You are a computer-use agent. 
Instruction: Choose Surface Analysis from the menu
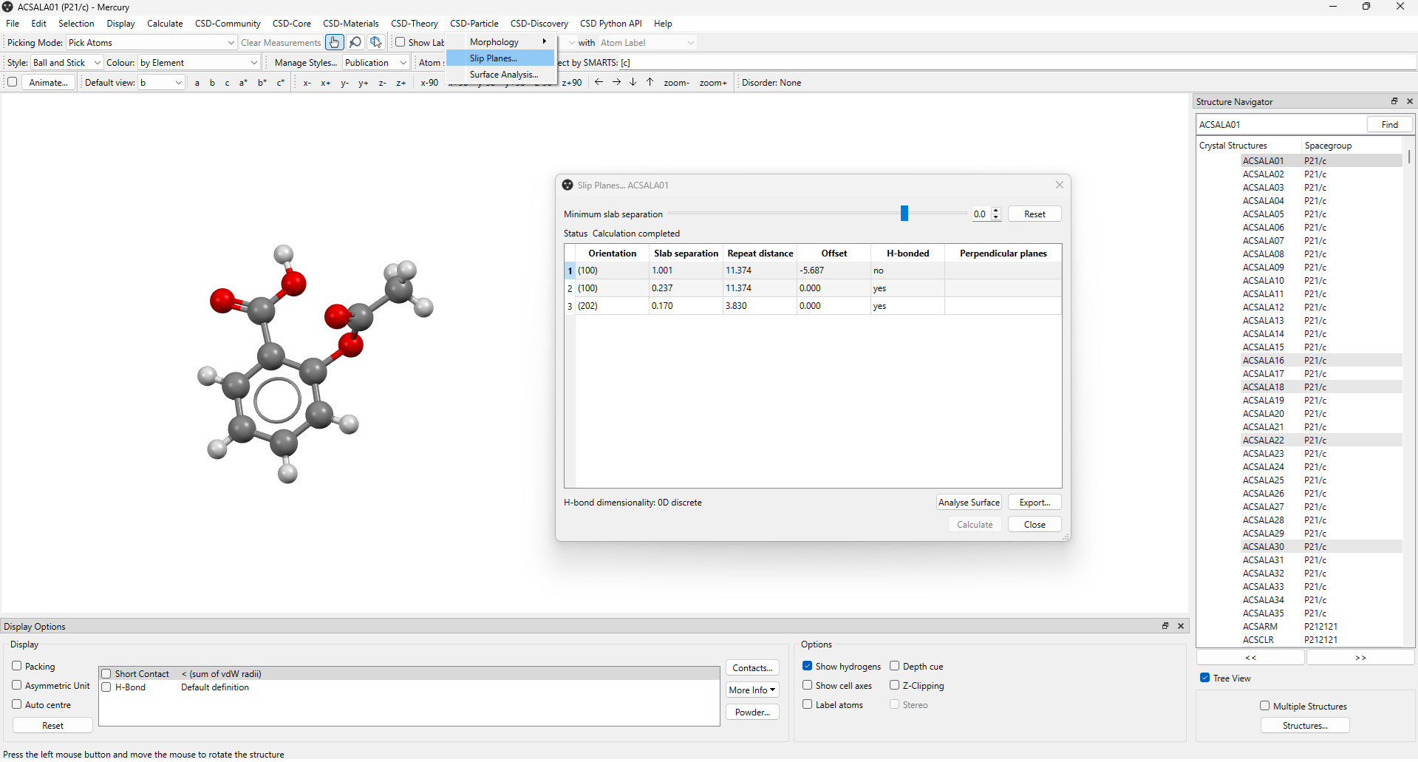504,75
